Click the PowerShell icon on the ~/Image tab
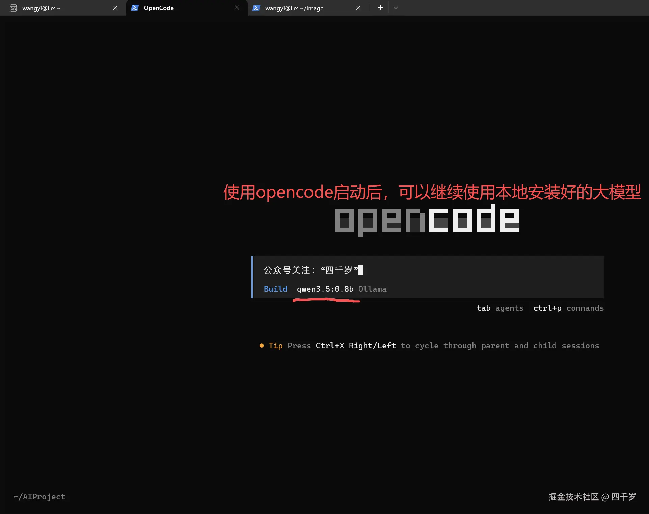649x514 pixels. (256, 7)
